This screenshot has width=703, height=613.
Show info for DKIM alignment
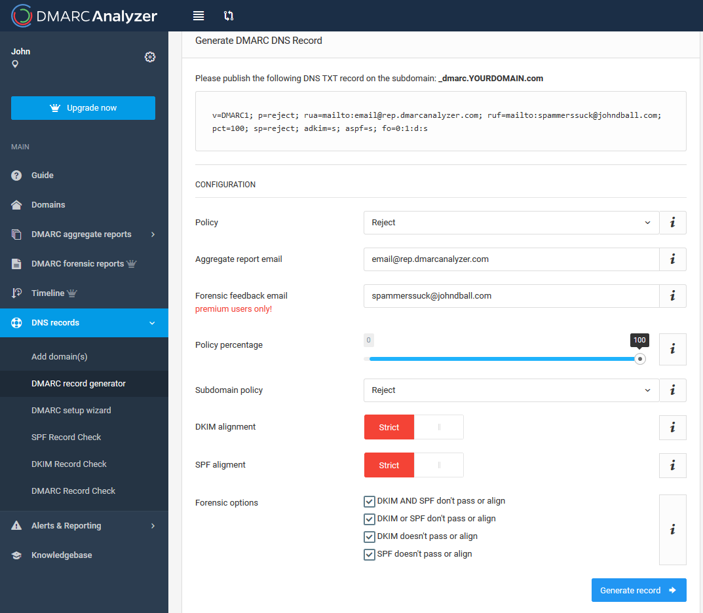click(672, 428)
